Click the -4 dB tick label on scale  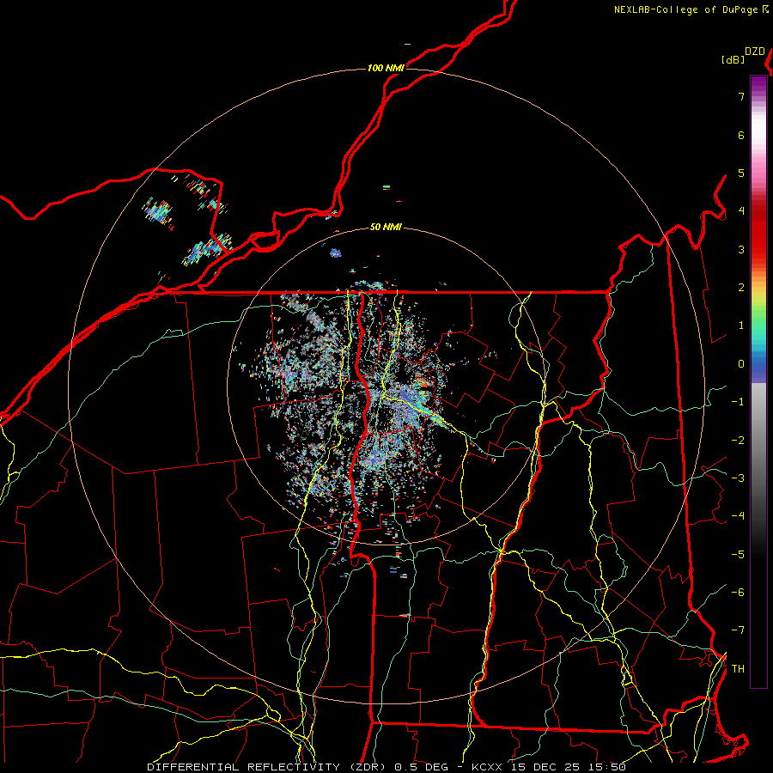[x=738, y=516]
